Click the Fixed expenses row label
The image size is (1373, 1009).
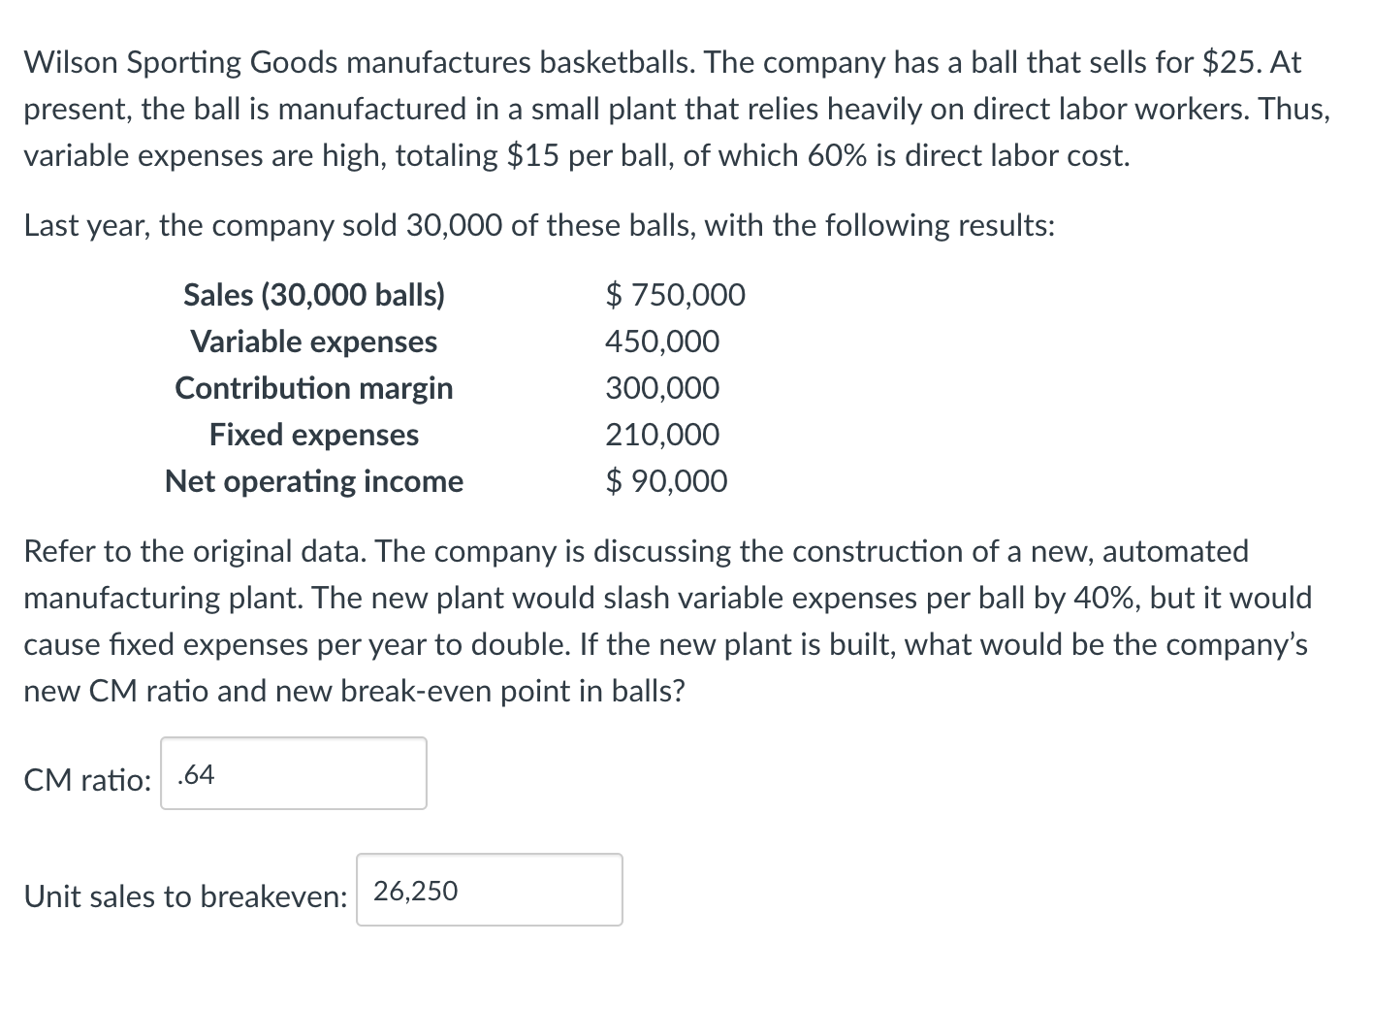click(314, 435)
